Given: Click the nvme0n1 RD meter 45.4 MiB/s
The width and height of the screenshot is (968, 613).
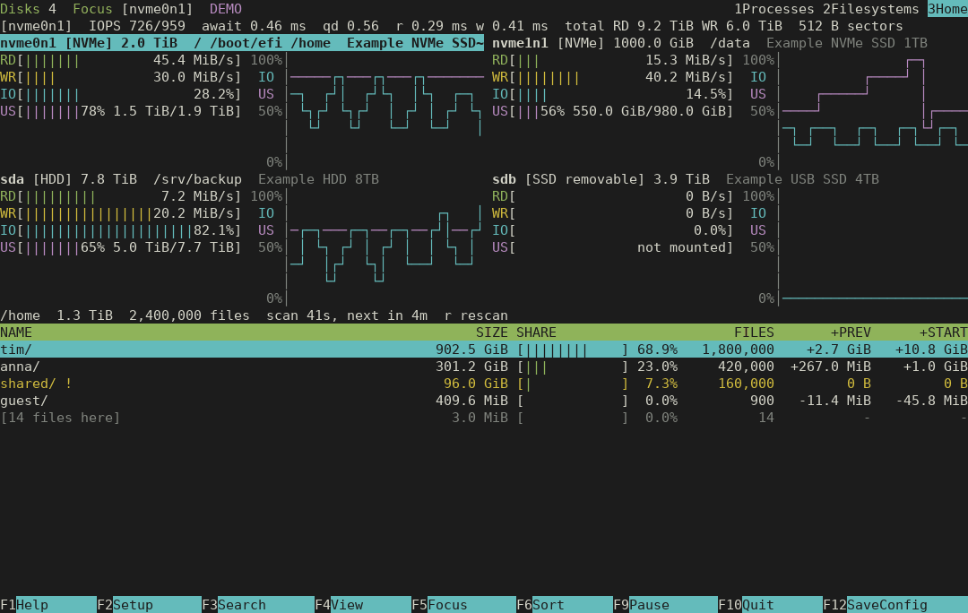Looking at the screenshot, I should pyautogui.click(x=121, y=60).
